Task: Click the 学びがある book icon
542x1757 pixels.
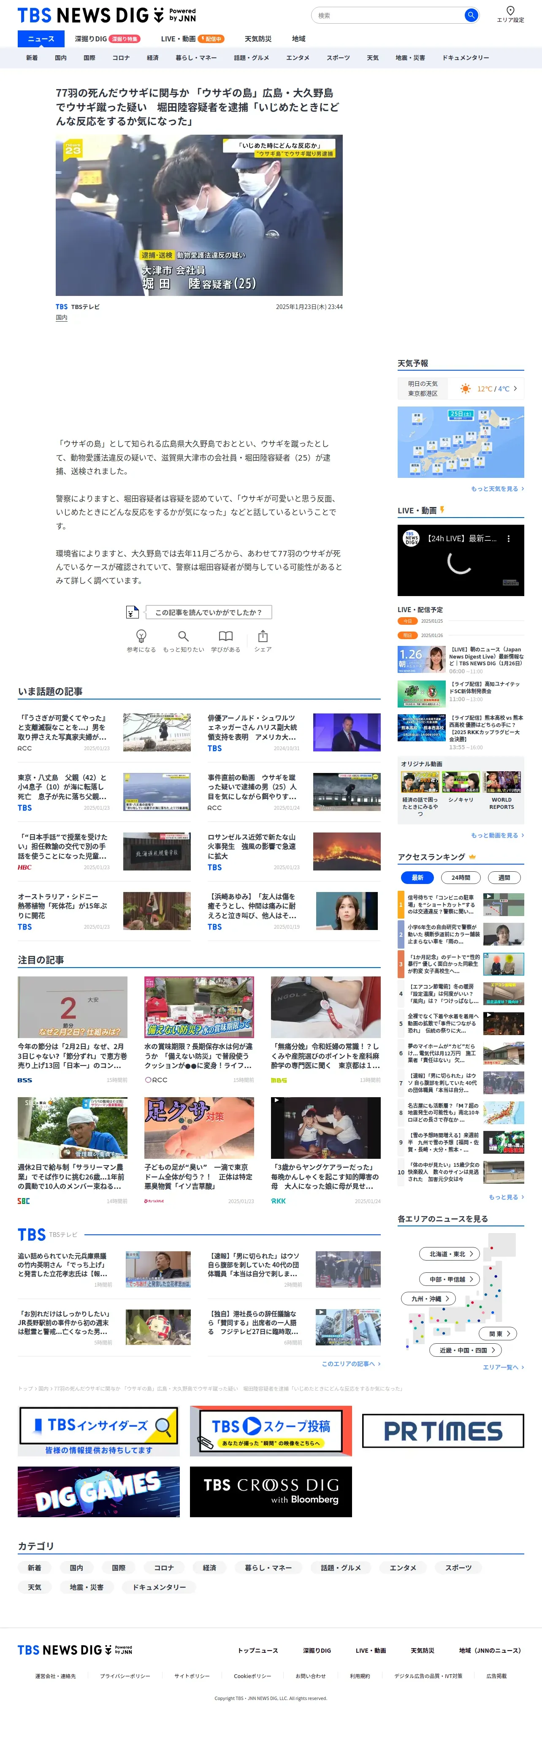Action: click(226, 636)
